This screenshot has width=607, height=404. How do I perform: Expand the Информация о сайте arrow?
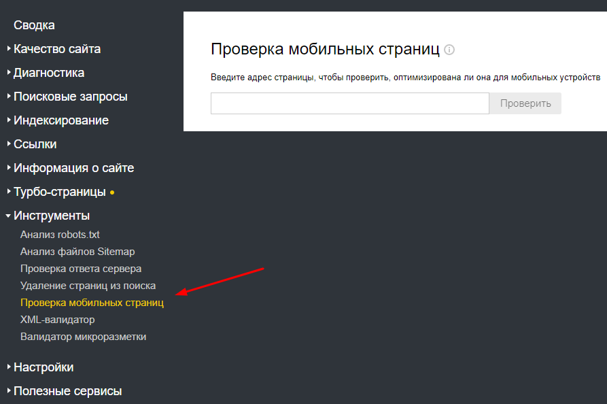coord(9,167)
